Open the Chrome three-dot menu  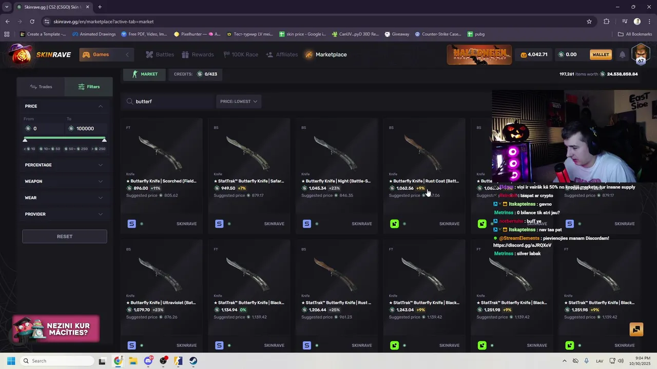tap(649, 22)
